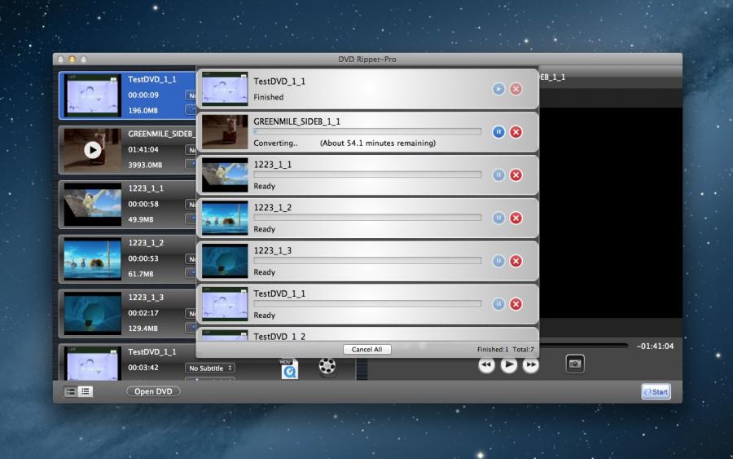Click pause icon on 1223_1_3 queue row
Screen dimensions: 733x459
498,261
